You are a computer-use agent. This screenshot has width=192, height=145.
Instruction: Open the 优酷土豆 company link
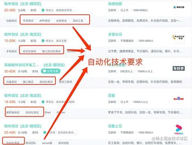[115, 126]
